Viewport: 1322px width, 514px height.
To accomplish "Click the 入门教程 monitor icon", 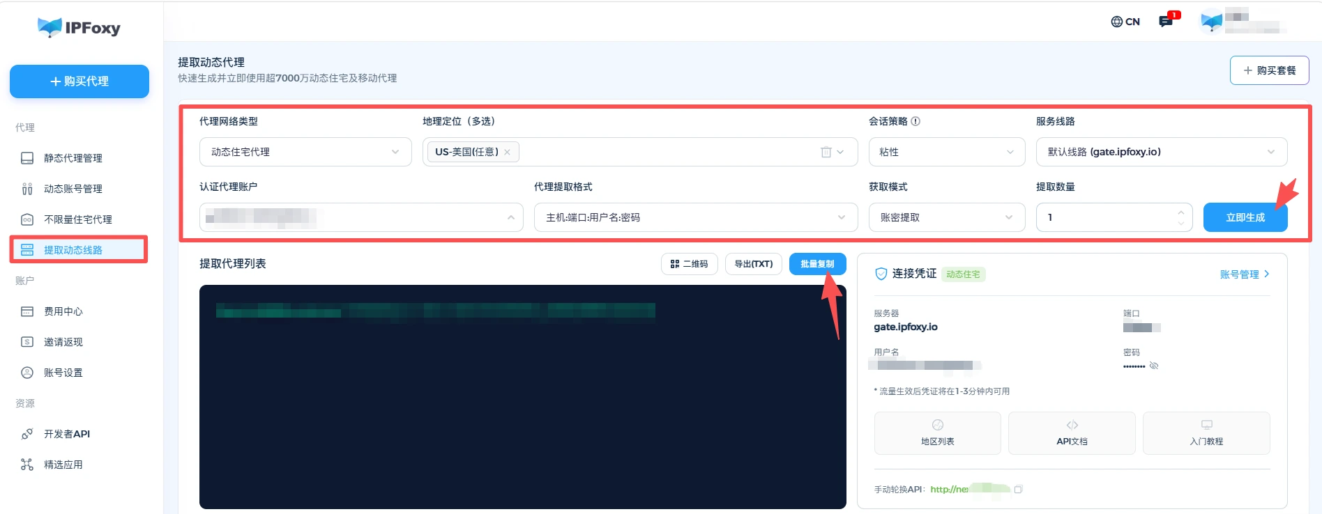I will click(x=1207, y=425).
